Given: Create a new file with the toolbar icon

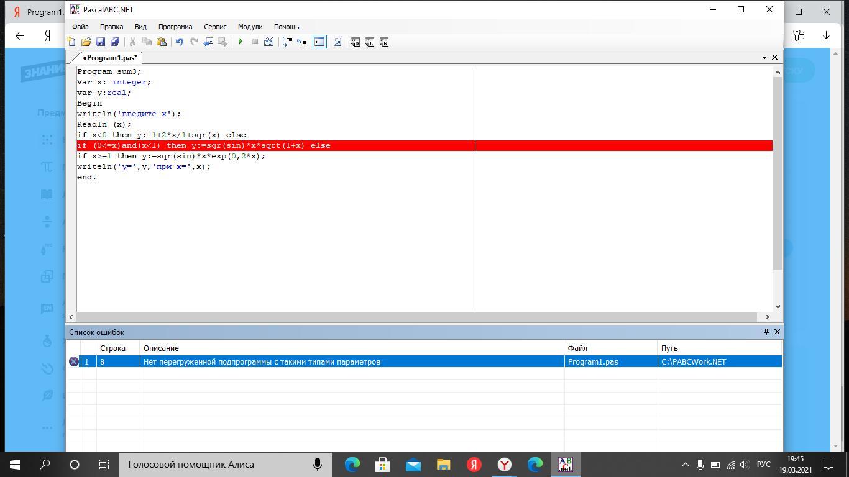Looking at the screenshot, I should (71, 42).
